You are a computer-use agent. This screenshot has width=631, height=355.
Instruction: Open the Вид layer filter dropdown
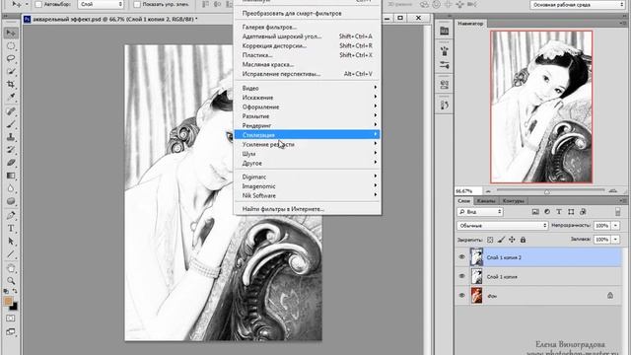point(480,212)
